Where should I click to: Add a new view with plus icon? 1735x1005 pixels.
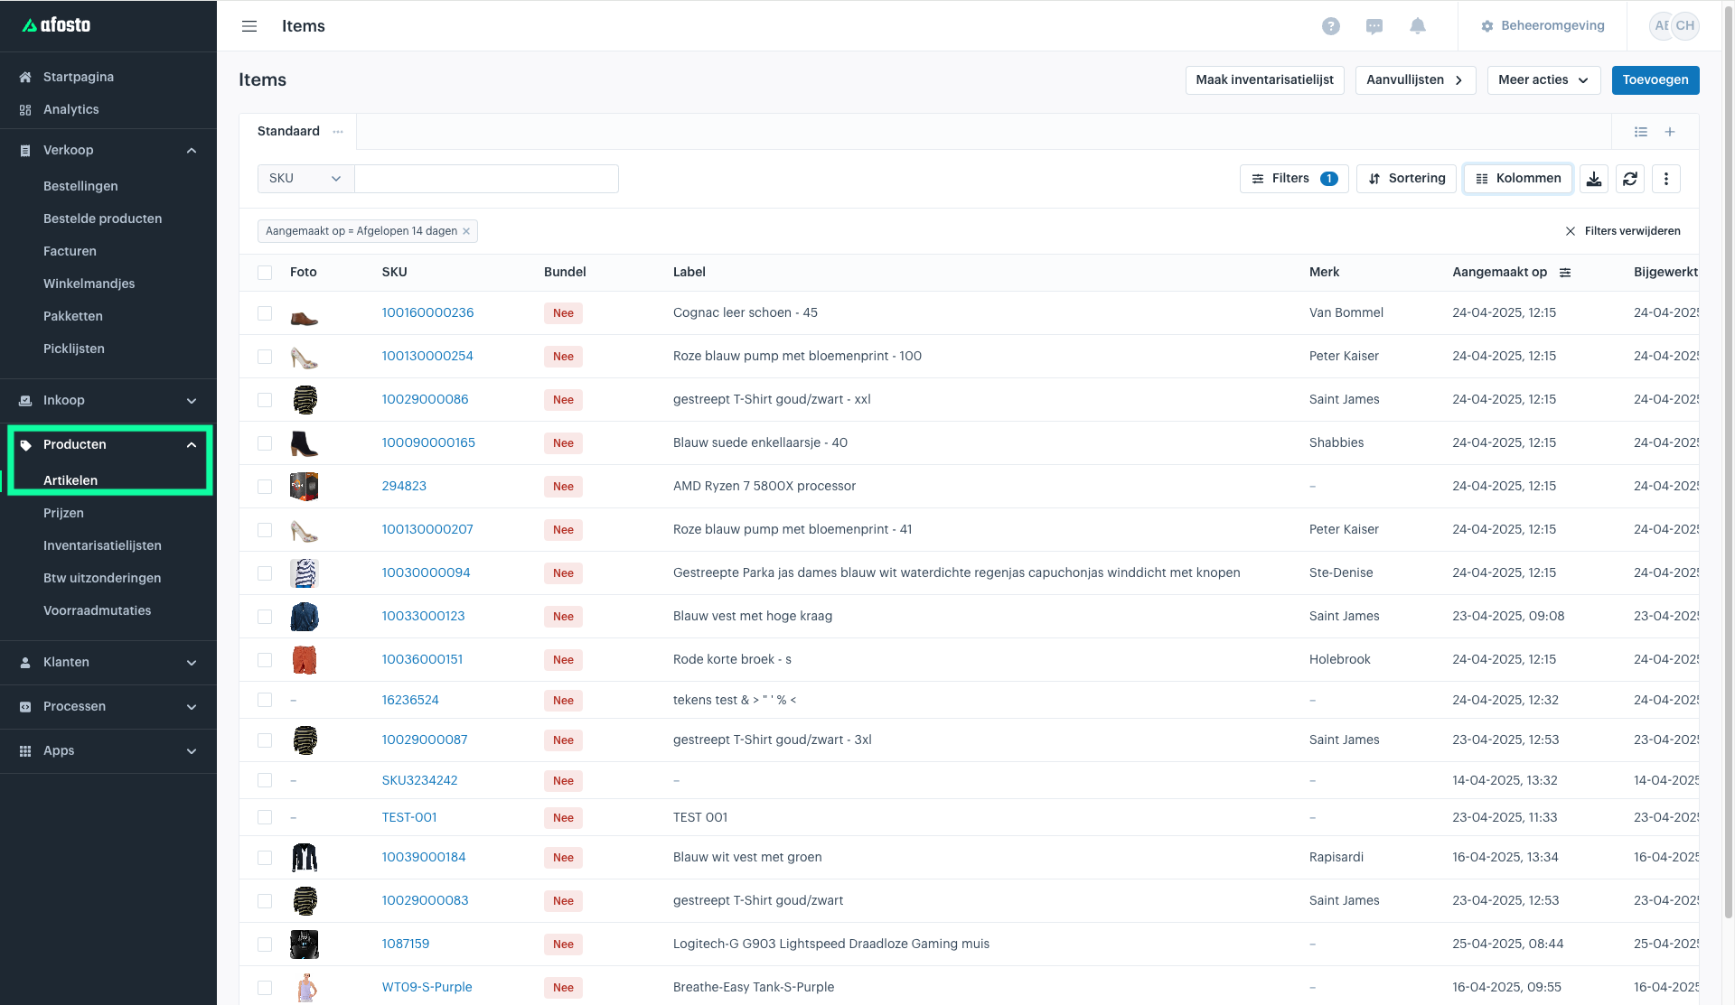tap(1670, 132)
